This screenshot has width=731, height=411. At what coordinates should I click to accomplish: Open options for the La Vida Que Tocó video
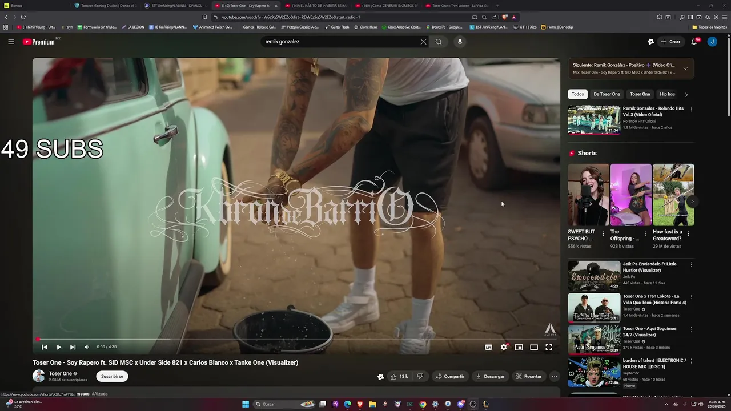(x=692, y=297)
